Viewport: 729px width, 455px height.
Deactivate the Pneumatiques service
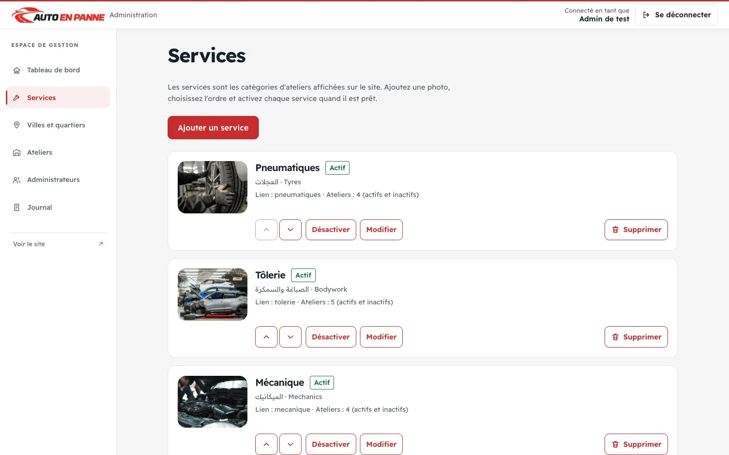(x=331, y=230)
